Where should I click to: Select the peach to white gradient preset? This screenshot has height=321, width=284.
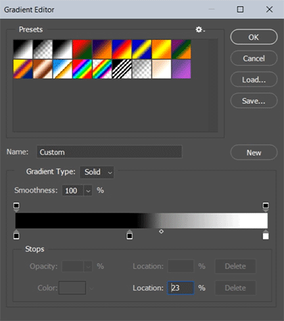(162, 69)
